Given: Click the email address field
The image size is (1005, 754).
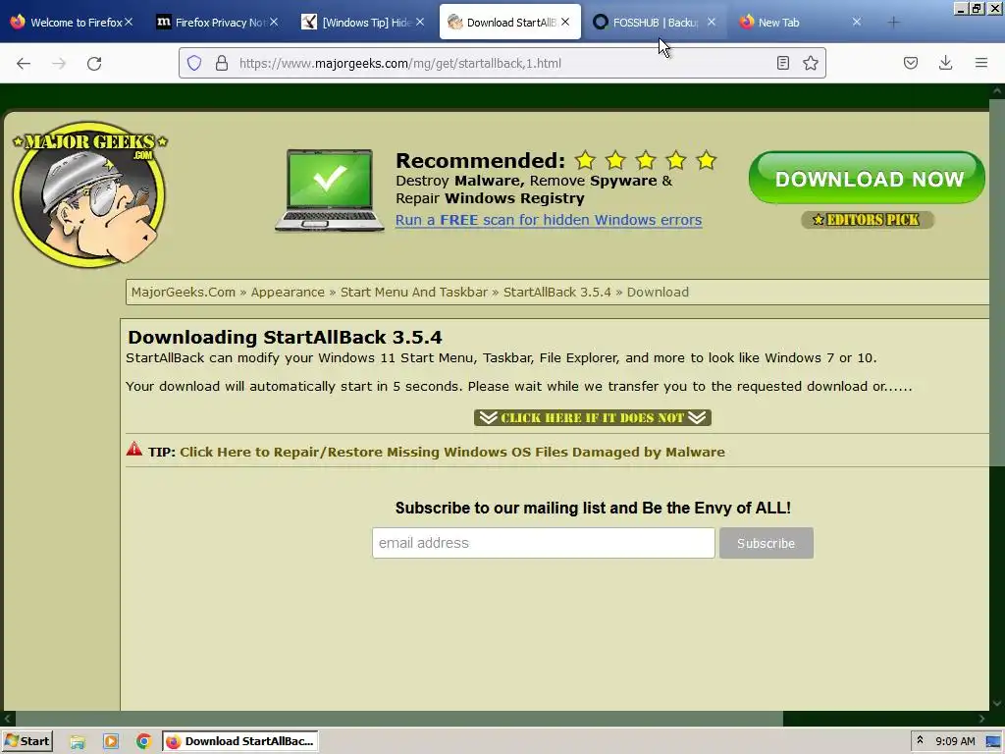Looking at the screenshot, I should click(x=544, y=543).
